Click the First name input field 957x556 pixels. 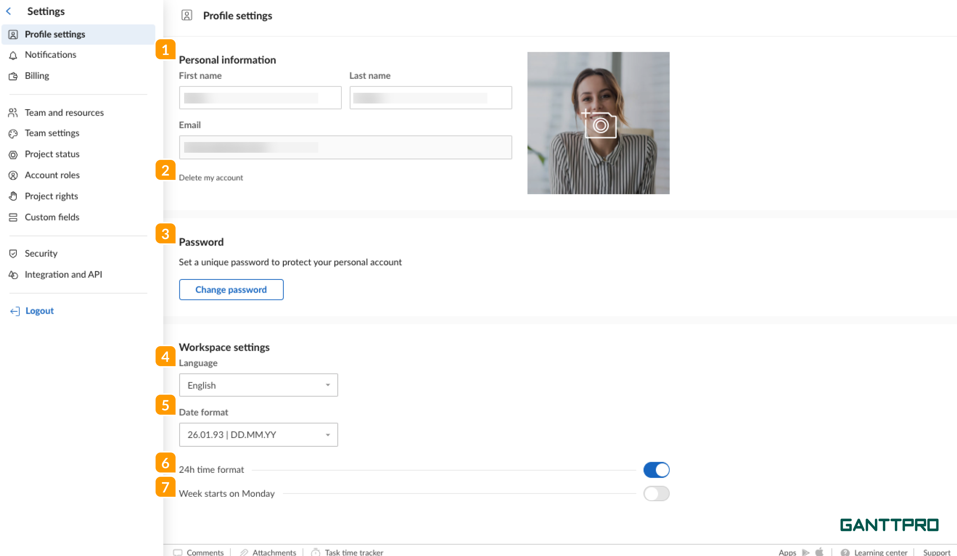pos(260,98)
